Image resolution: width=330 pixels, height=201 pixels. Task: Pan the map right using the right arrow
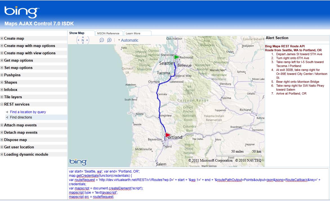87,40
